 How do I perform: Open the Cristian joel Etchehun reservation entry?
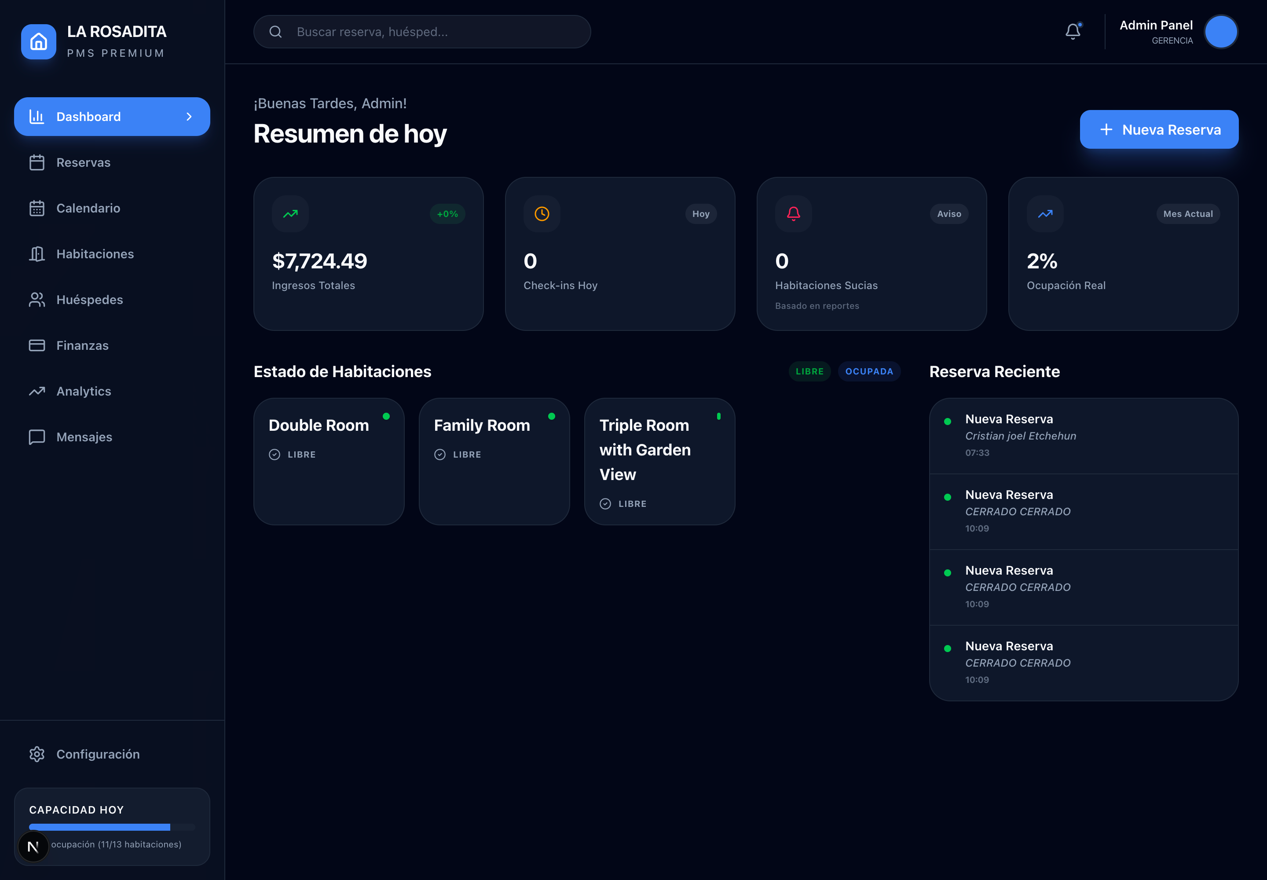[x=1084, y=436]
